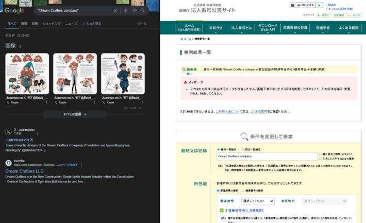Switch to Google 動画 tab
The image size is (366, 223).
tap(35, 24)
